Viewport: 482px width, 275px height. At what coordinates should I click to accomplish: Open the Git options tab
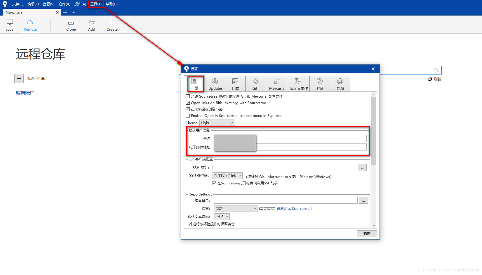pyautogui.click(x=255, y=84)
